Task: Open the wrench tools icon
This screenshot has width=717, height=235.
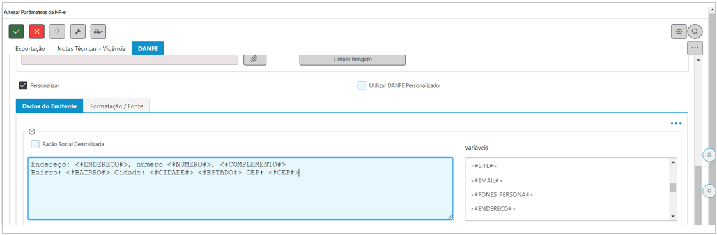Action: (x=78, y=31)
